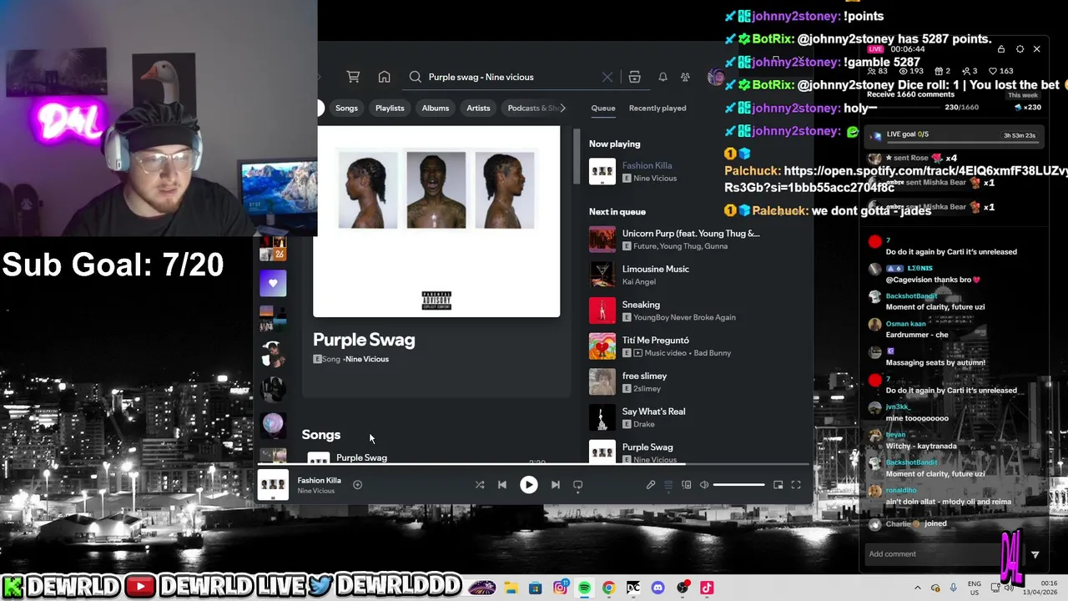Viewport: 1068px width, 601px height.
Task: Toggle repeat in the Spotify player
Action: pos(577,484)
